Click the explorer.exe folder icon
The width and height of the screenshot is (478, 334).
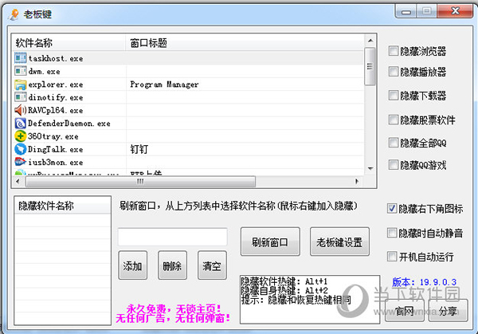(21, 84)
